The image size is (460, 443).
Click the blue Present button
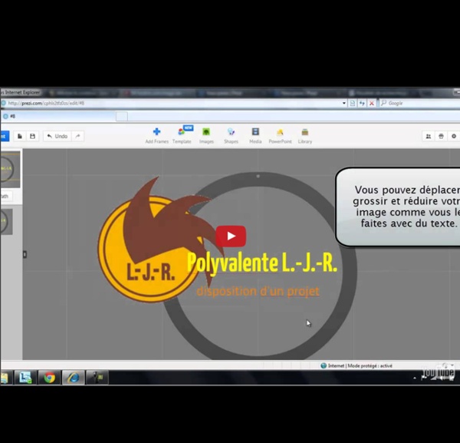[5, 136]
